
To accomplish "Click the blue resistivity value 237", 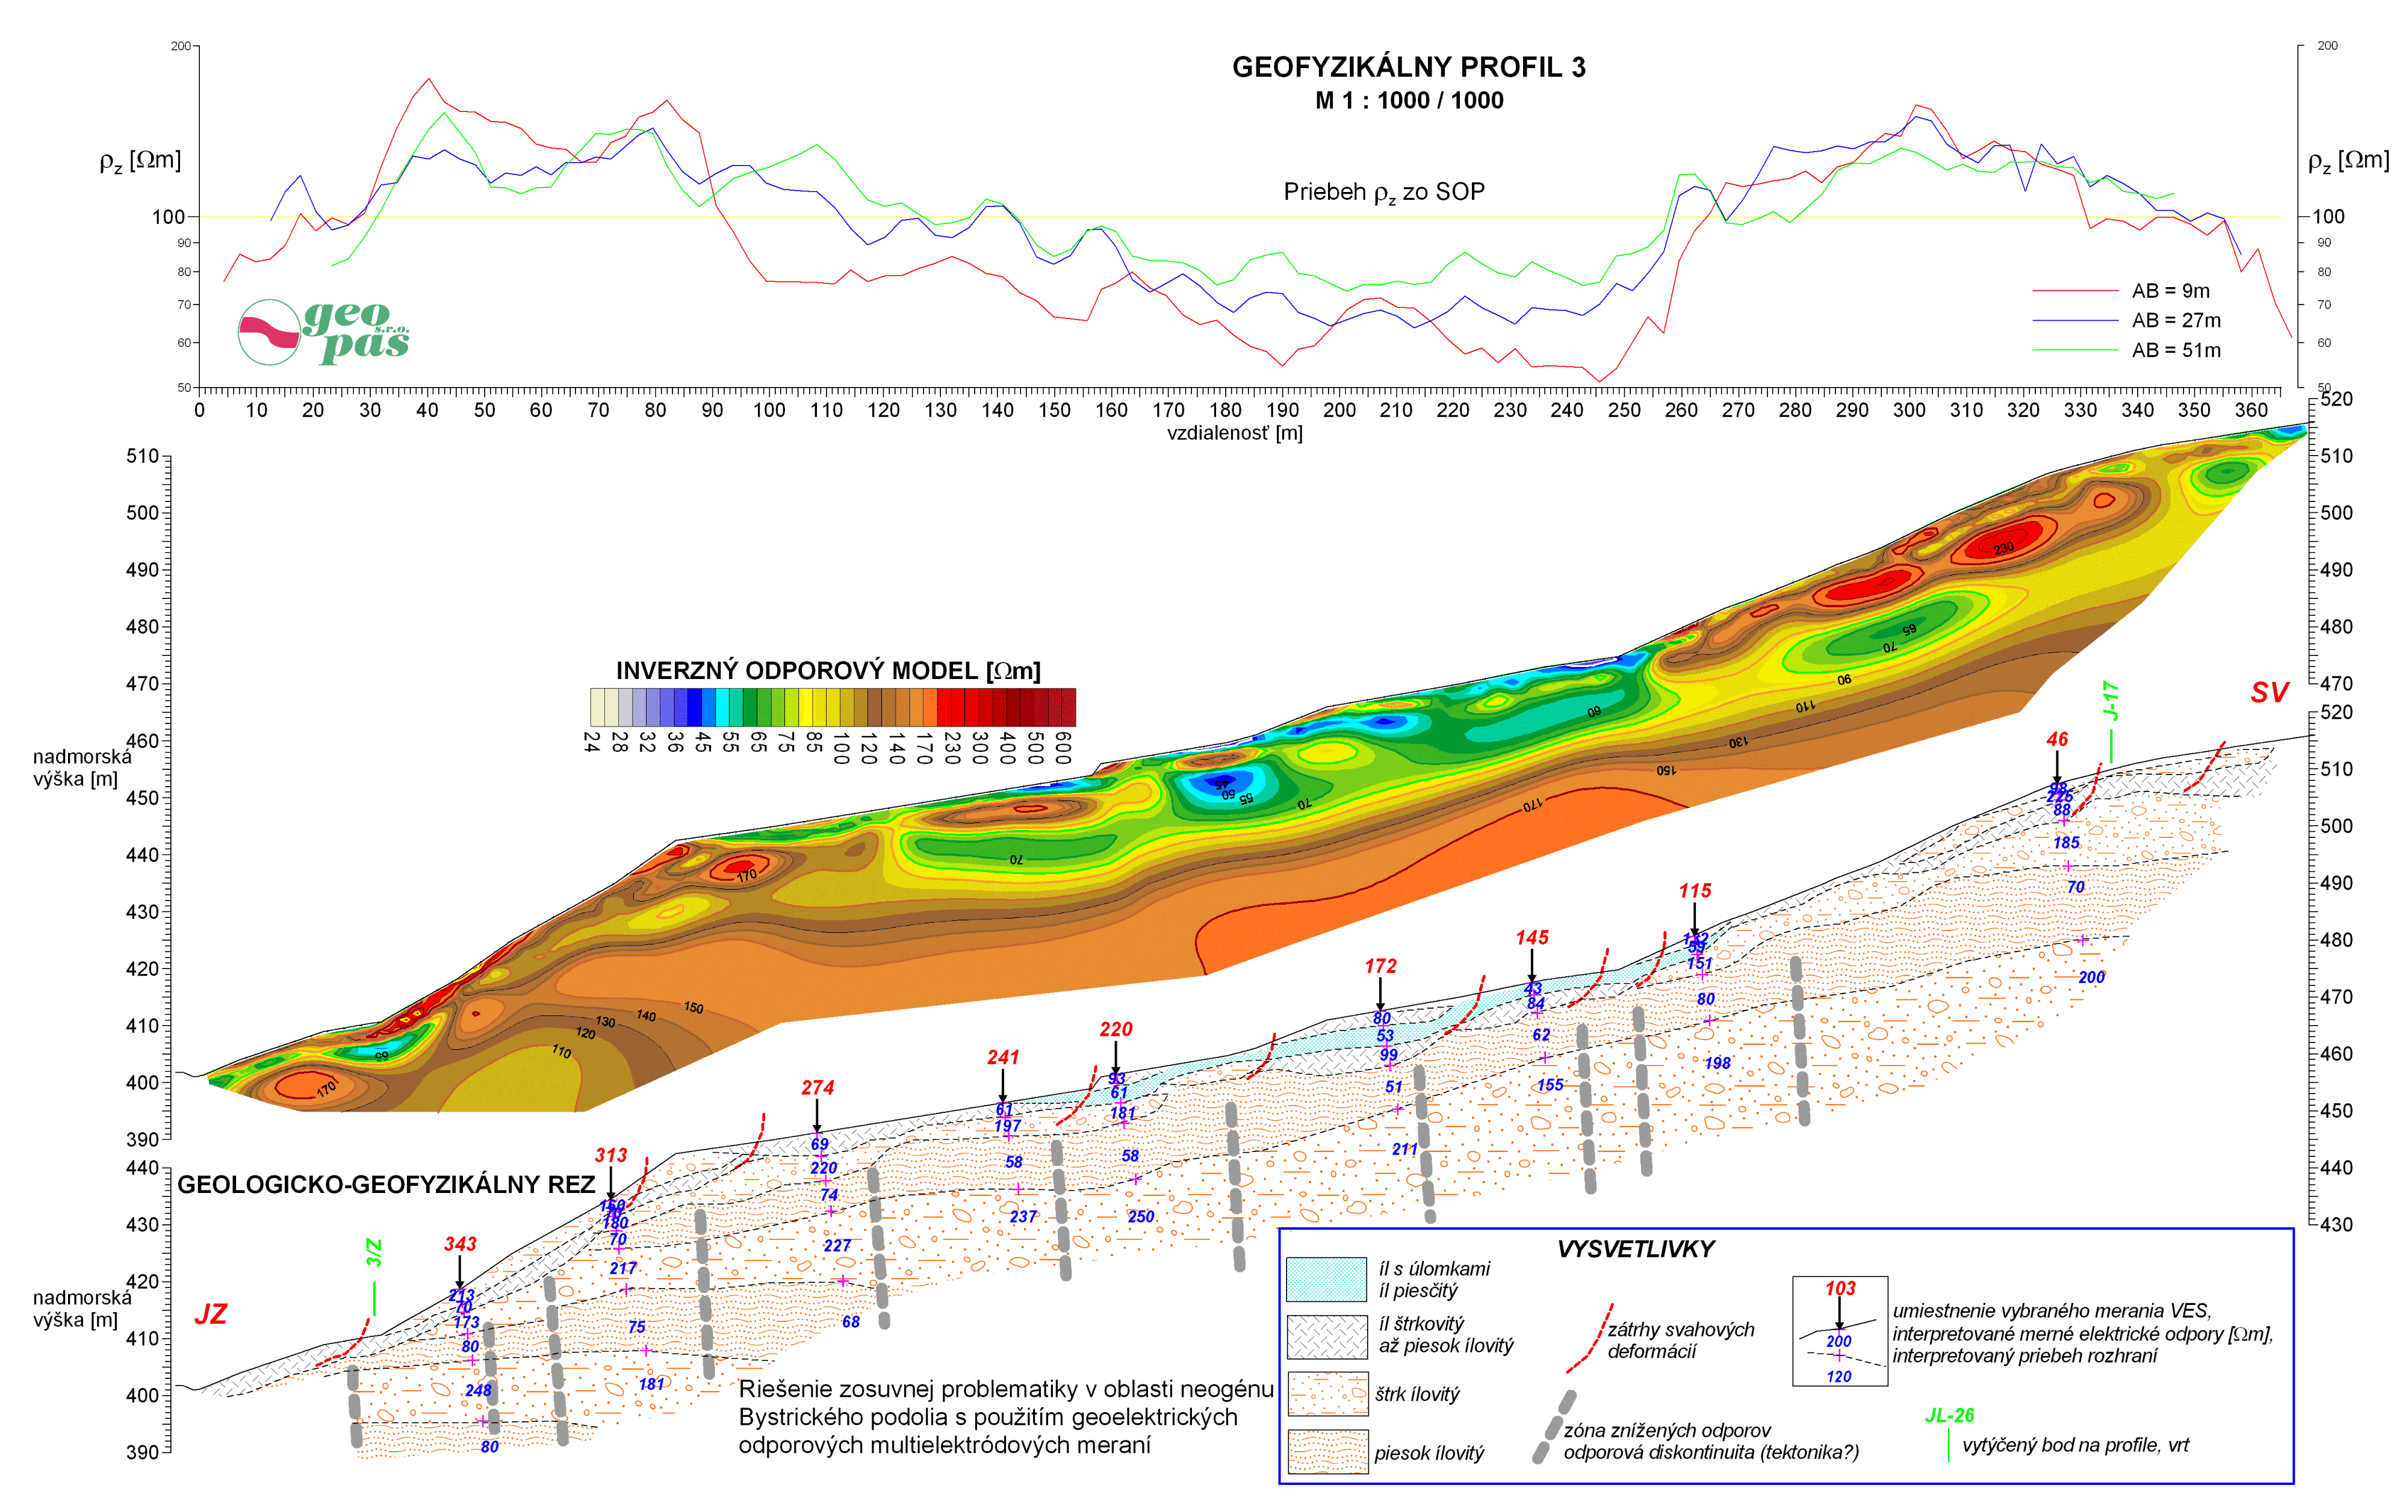I will pyautogui.click(x=1023, y=1217).
